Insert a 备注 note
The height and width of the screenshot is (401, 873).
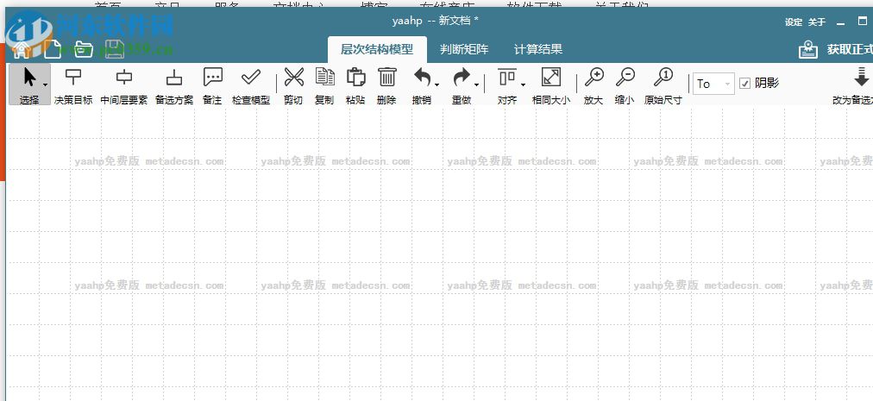click(x=212, y=85)
